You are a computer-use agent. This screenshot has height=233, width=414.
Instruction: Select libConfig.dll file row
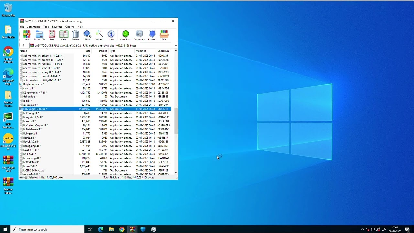point(95,113)
